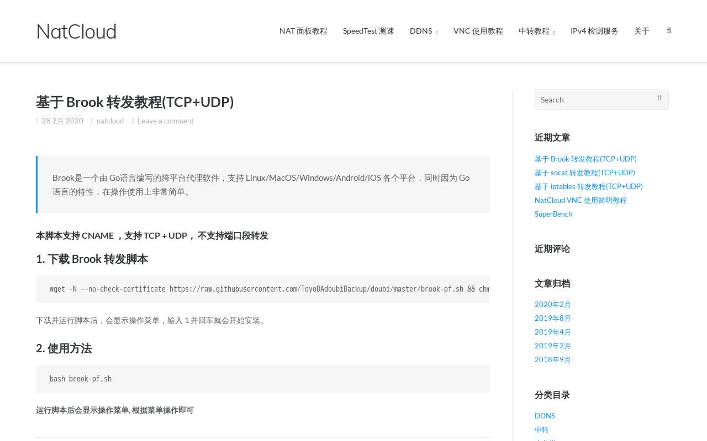Click the post date 28 2月 2020
The width and height of the screenshot is (707, 441).
(x=62, y=121)
